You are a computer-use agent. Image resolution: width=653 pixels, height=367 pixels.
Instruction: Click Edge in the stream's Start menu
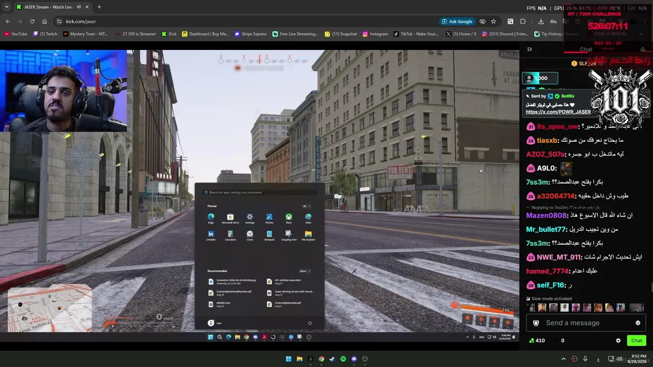pyautogui.click(x=211, y=219)
